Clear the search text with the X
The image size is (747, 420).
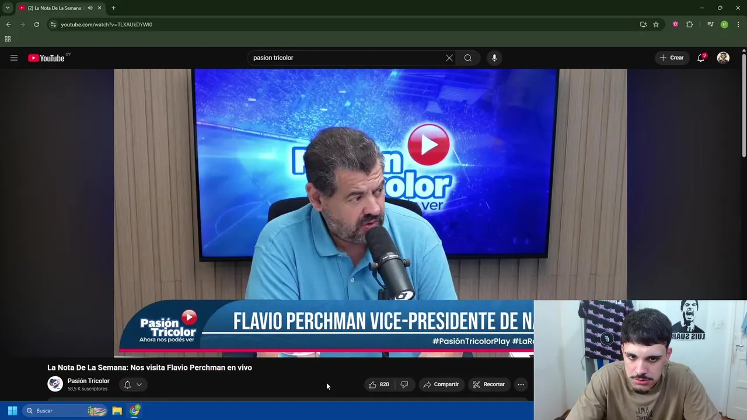coord(449,58)
